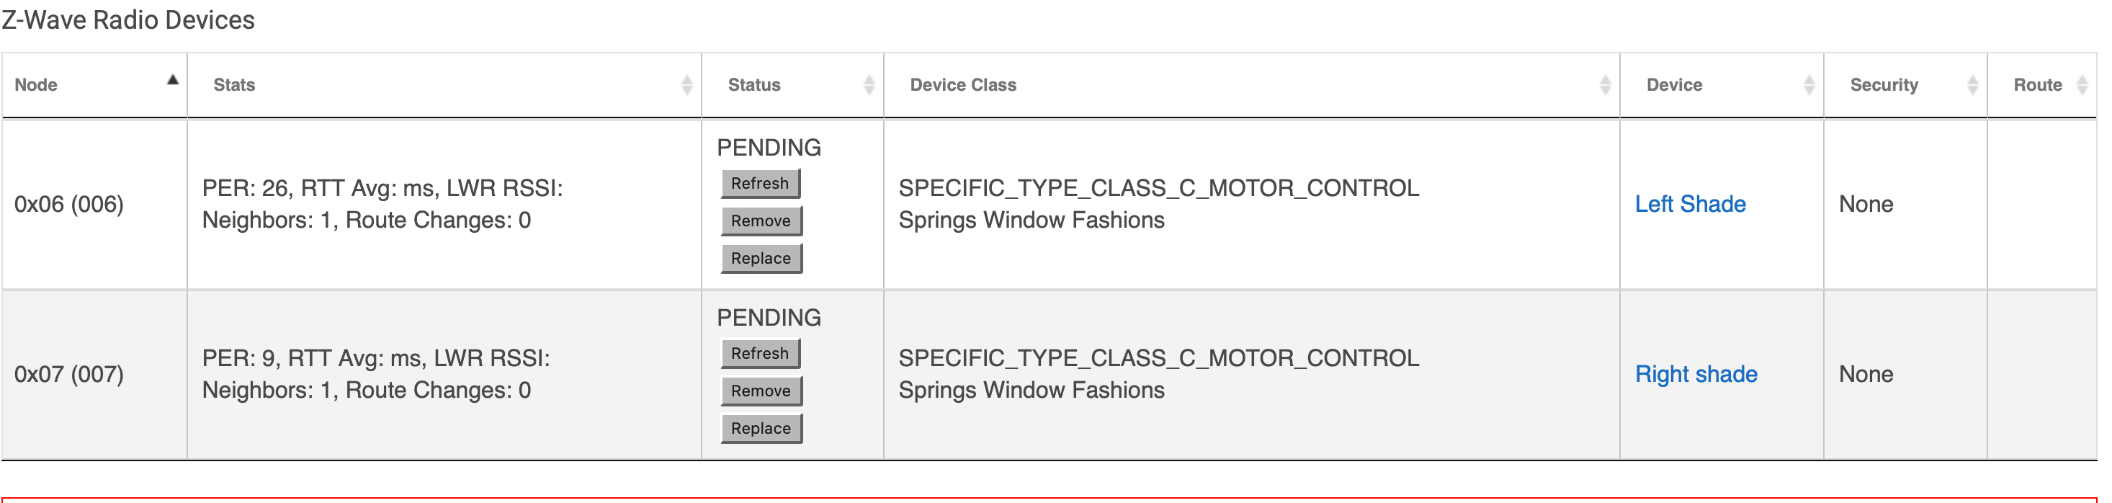Select the Security column header
The image size is (2112, 503).
point(1883,85)
